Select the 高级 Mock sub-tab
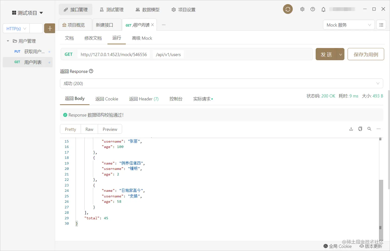This screenshot has height=251, width=390. tap(142, 38)
